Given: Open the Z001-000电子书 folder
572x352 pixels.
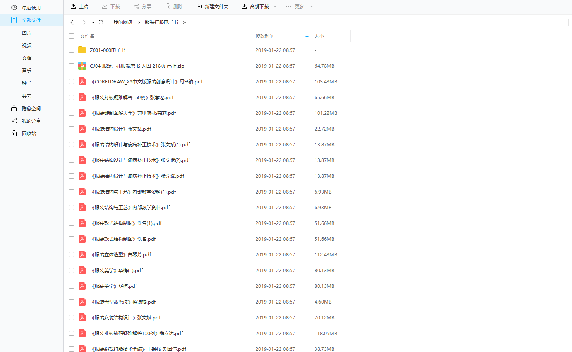Looking at the screenshot, I should click(x=107, y=50).
